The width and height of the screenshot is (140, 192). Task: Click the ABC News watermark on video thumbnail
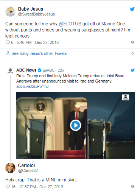coord(126,97)
